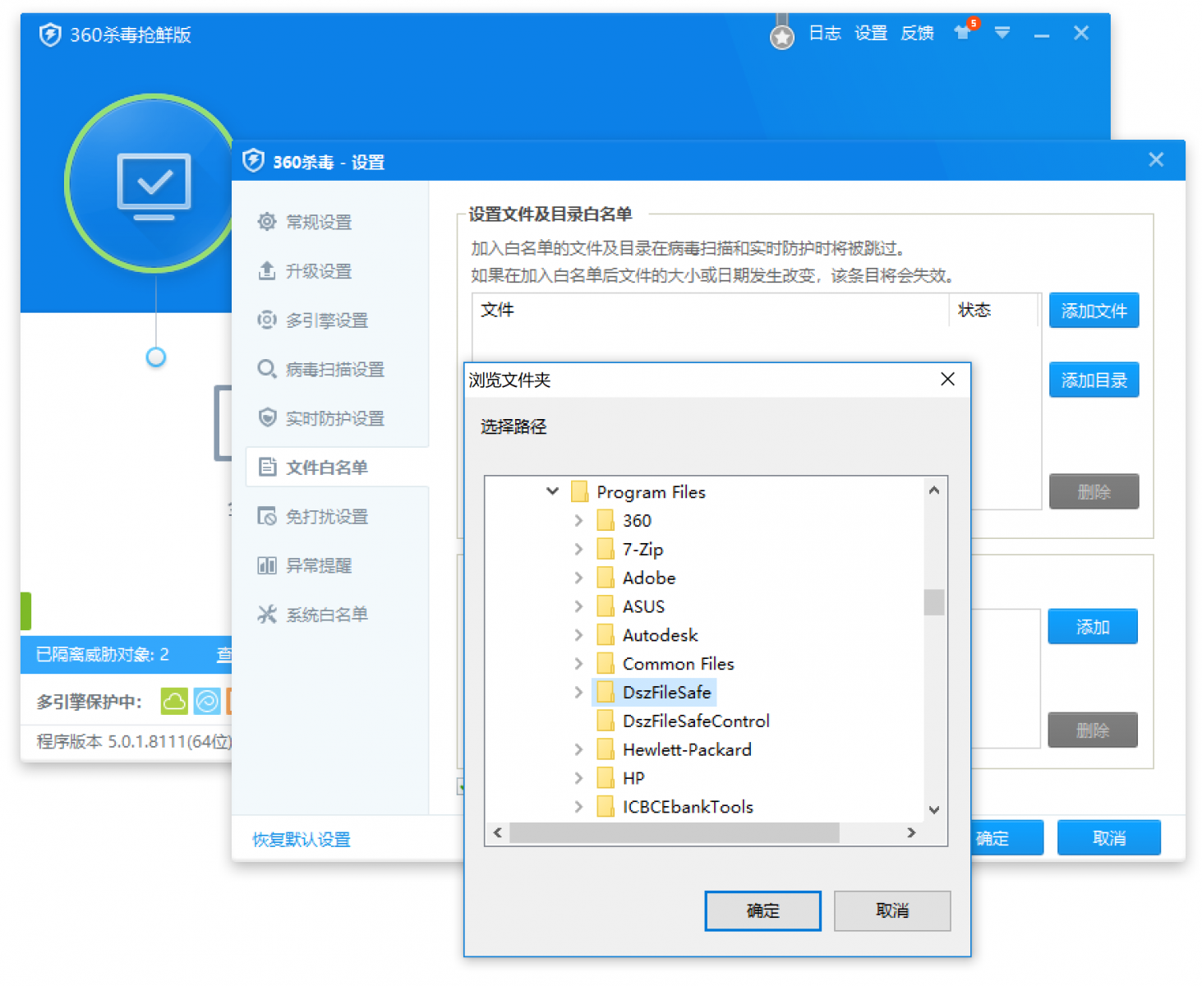Screen dimensions: 1202x986
Task: Click the 添加文件 button
Action: pyautogui.click(x=1094, y=311)
